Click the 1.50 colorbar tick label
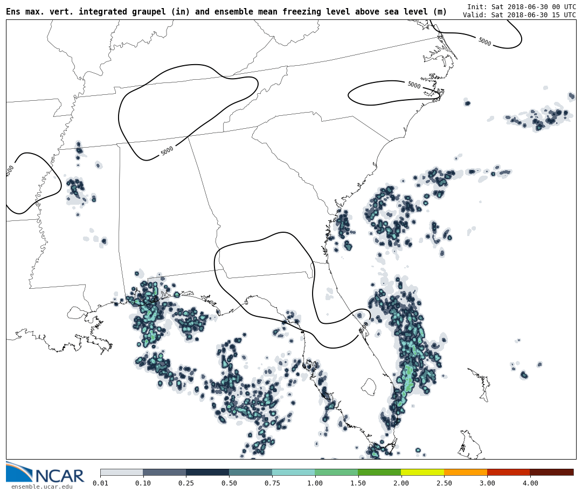 [x=358, y=483]
